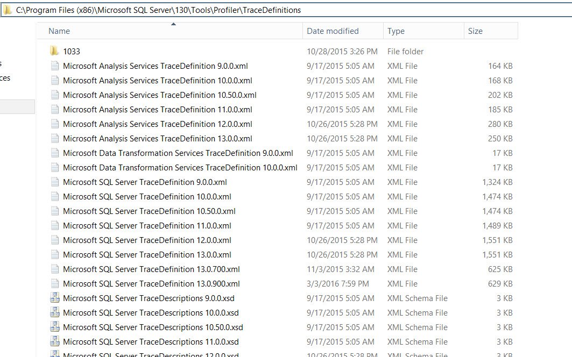The image size is (572, 357).
Task: Click the size value 629 KB
Action: tap(500, 284)
